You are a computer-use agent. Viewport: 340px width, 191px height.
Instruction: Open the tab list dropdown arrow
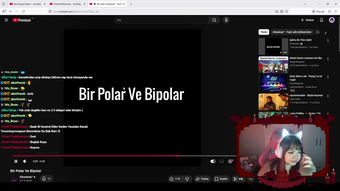305,4
